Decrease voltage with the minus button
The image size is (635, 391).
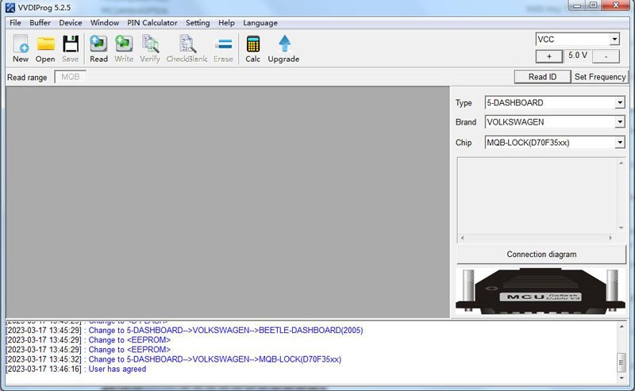(606, 56)
